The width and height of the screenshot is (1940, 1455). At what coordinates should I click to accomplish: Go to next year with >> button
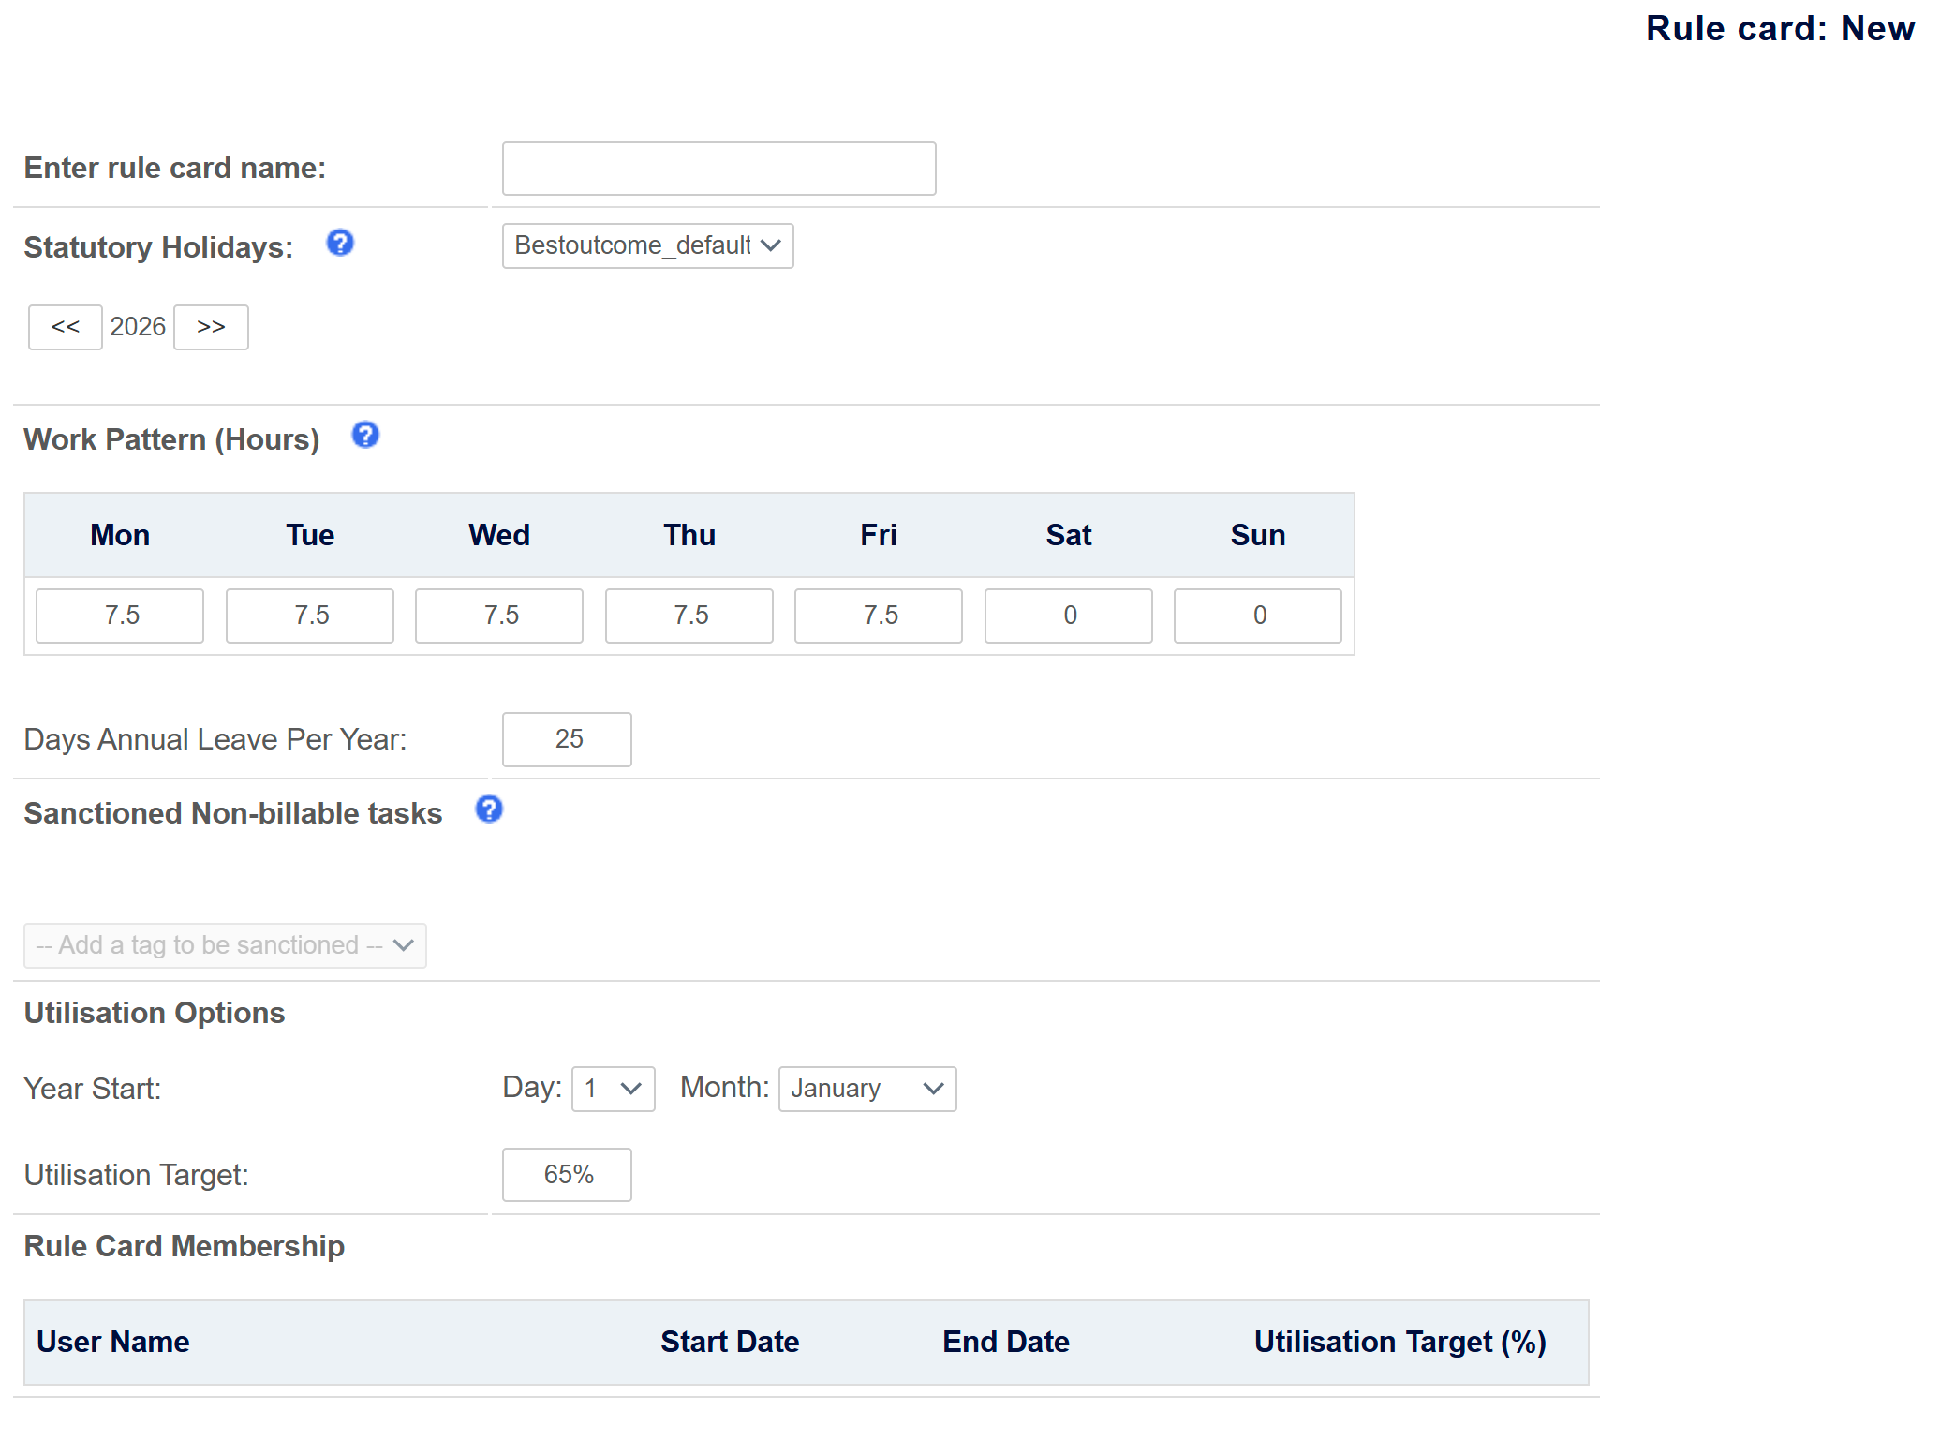click(211, 327)
